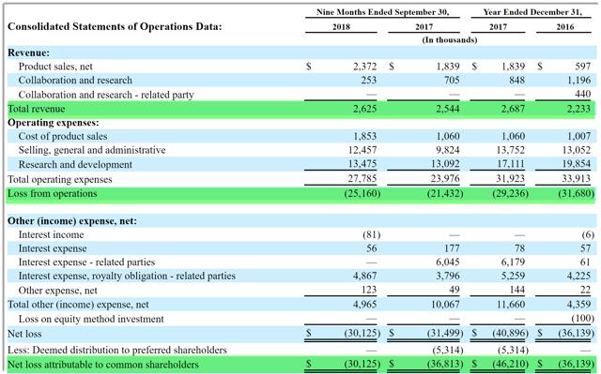
Task: Select the other expense value 144
Action: pos(517,290)
